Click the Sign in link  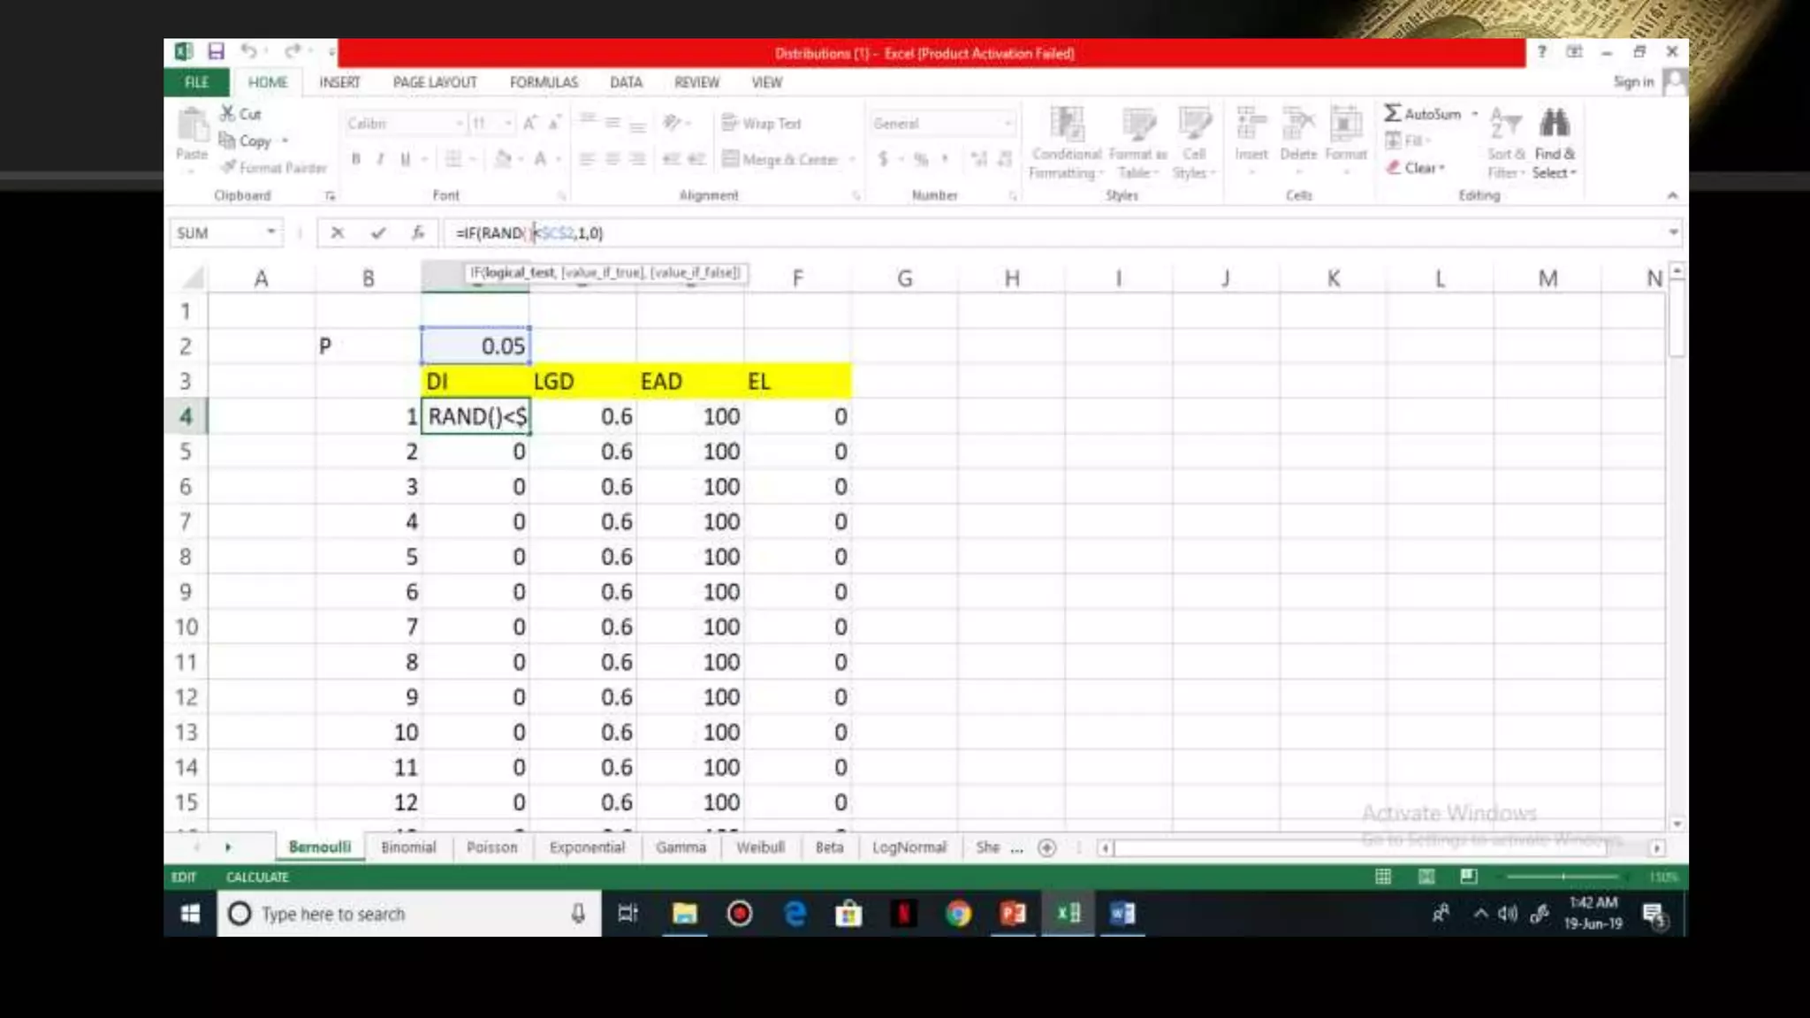[1632, 82]
